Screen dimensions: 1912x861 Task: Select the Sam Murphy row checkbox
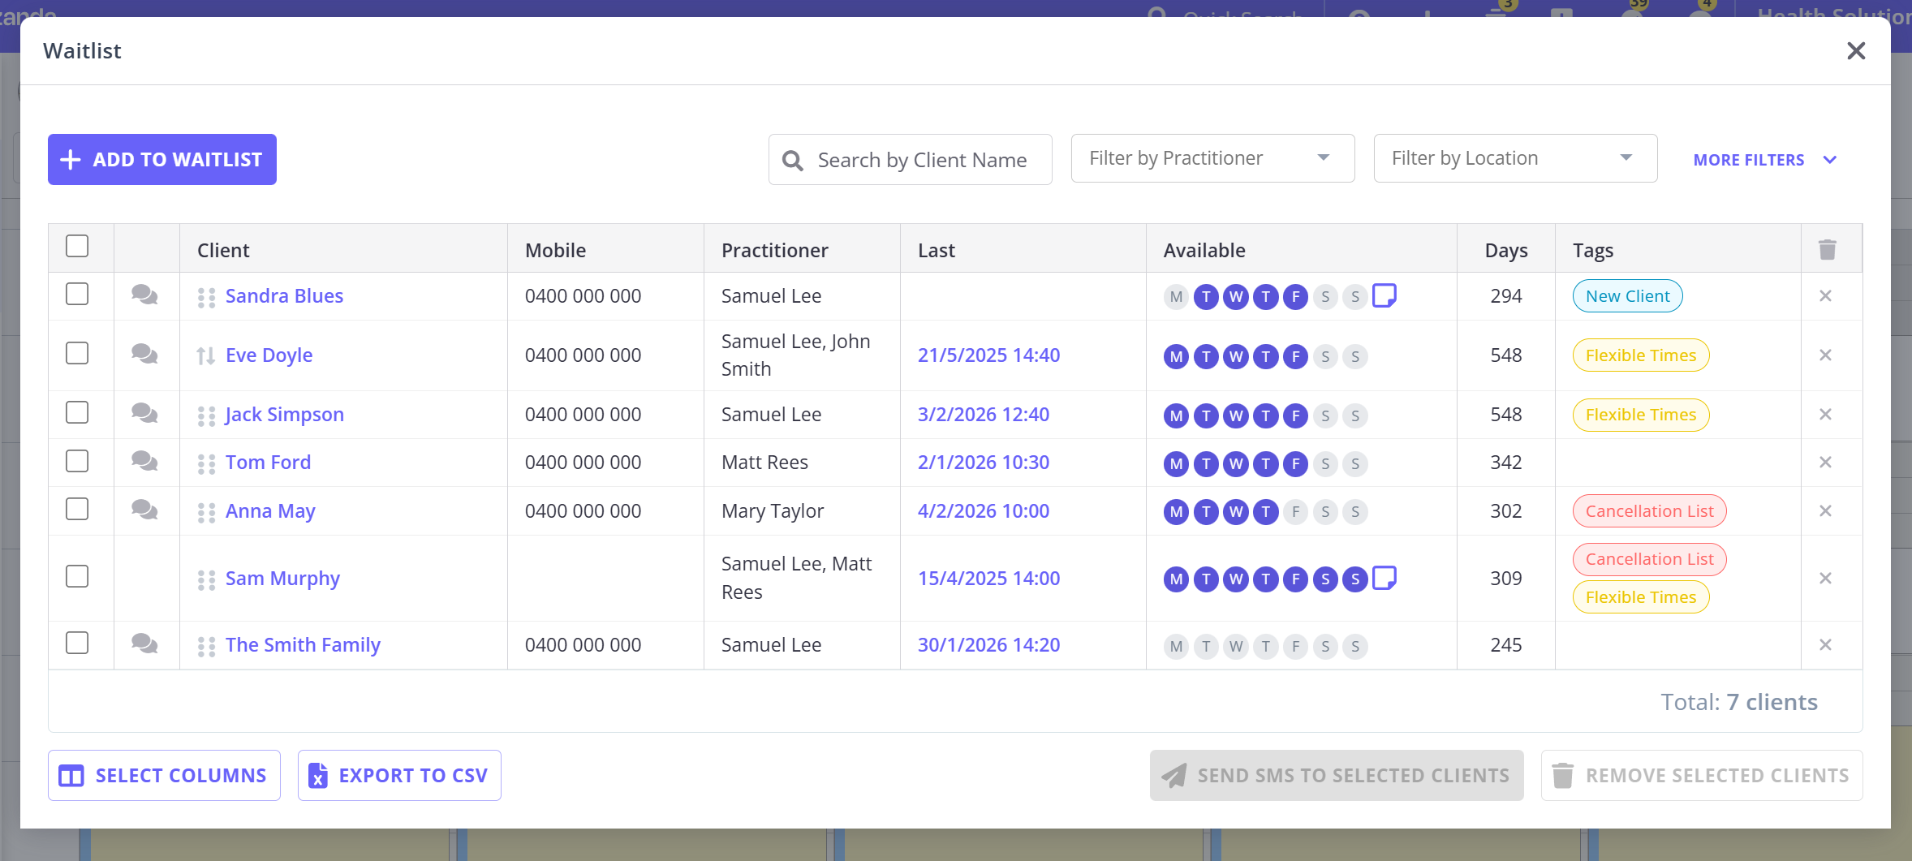tap(77, 577)
